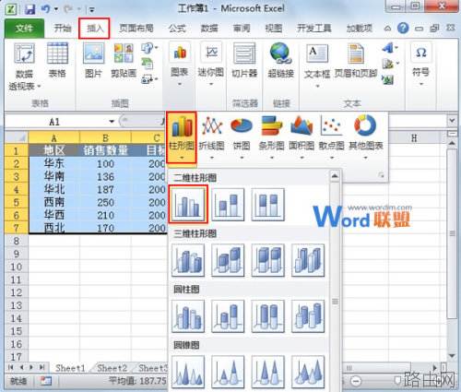
Task: Click the Slicer (切片器) icon
Action: pos(244,60)
